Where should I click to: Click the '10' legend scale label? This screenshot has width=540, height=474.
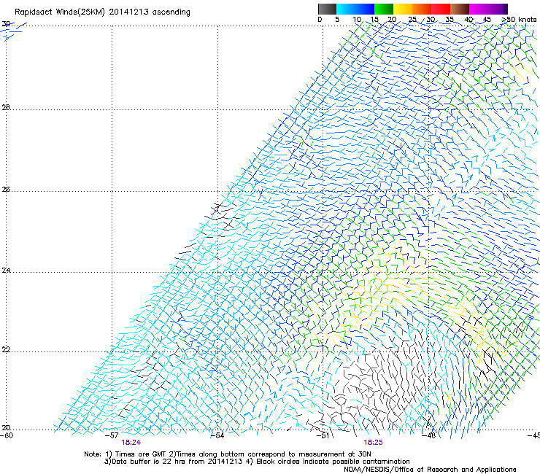357,20
